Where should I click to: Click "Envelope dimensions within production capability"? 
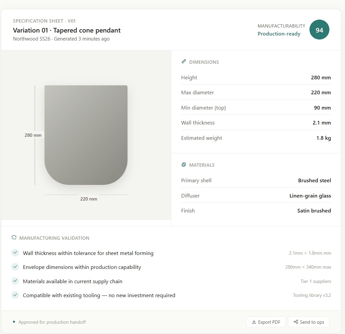pos(82,267)
